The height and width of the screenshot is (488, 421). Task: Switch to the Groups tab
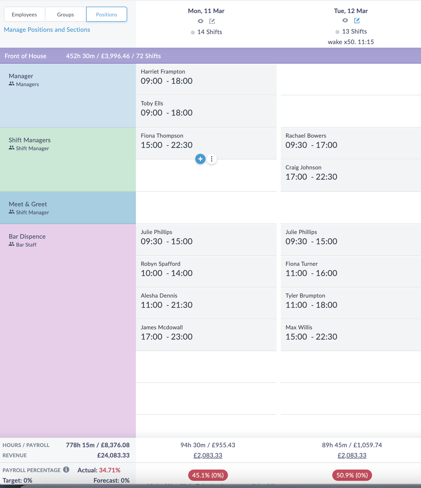(x=65, y=14)
